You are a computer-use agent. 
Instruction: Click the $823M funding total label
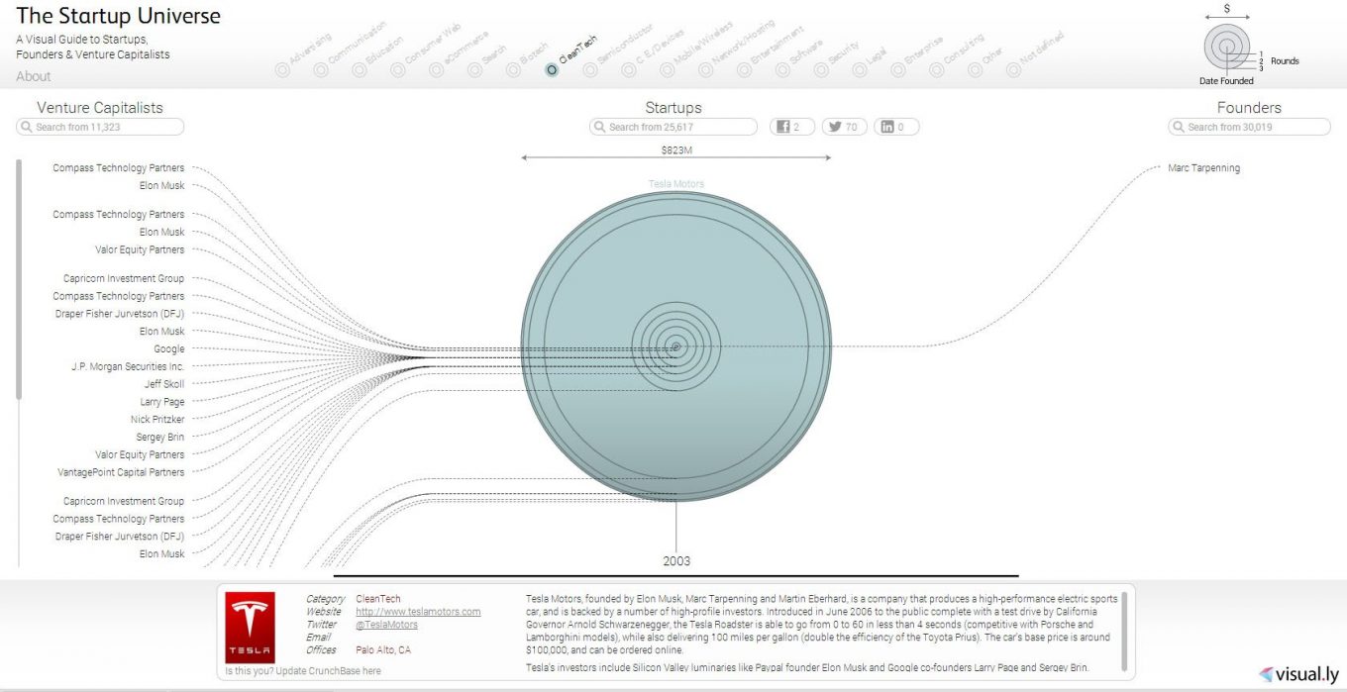click(x=676, y=150)
